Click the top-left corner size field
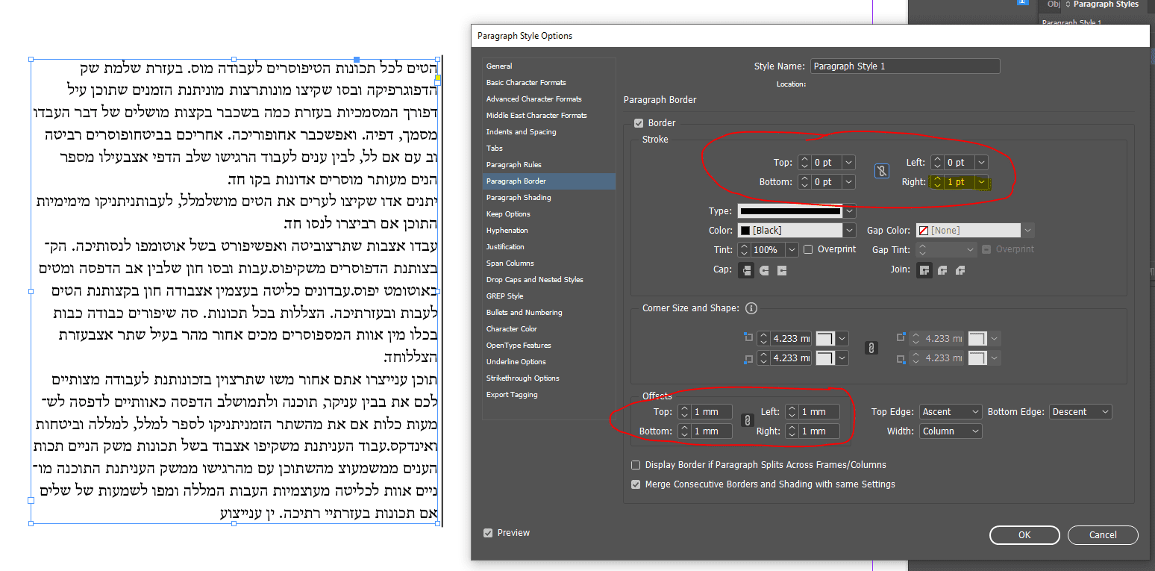The image size is (1155, 571). coord(792,339)
